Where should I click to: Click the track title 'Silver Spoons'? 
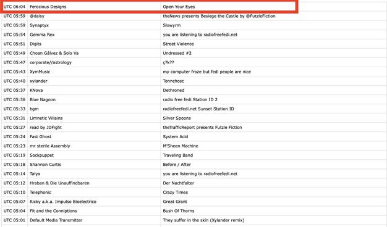[177, 118]
